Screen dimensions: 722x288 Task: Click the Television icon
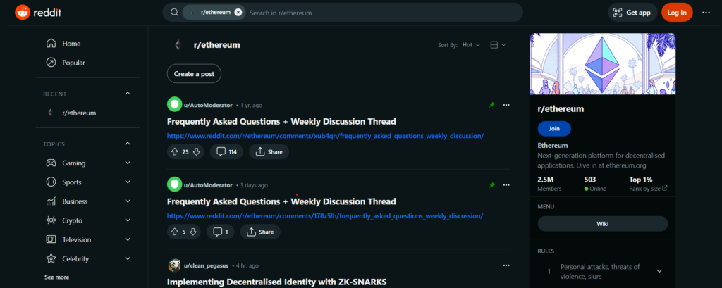(x=51, y=239)
